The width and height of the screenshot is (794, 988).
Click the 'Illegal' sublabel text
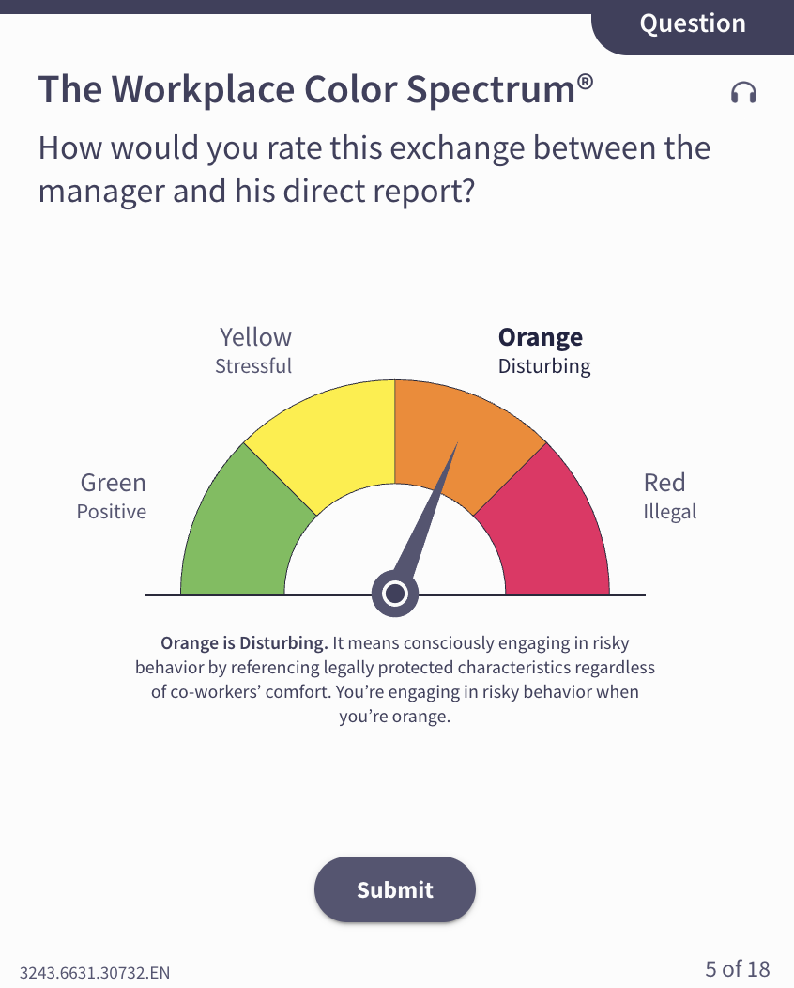pos(669,512)
